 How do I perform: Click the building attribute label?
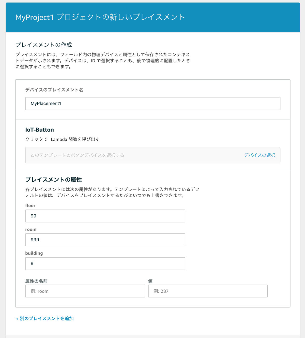coord(34,253)
